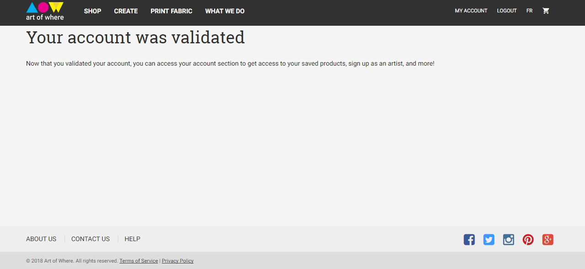The height and width of the screenshot is (269, 585).
Task: Open the What We Do section
Action: tap(225, 11)
